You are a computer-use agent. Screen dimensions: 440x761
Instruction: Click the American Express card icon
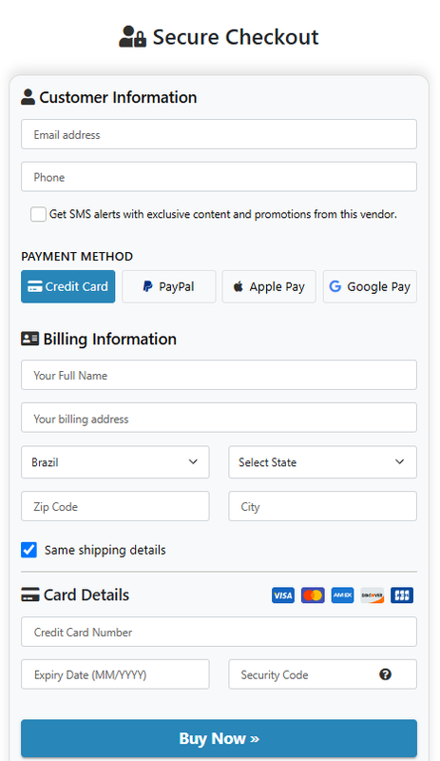point(342,595)
